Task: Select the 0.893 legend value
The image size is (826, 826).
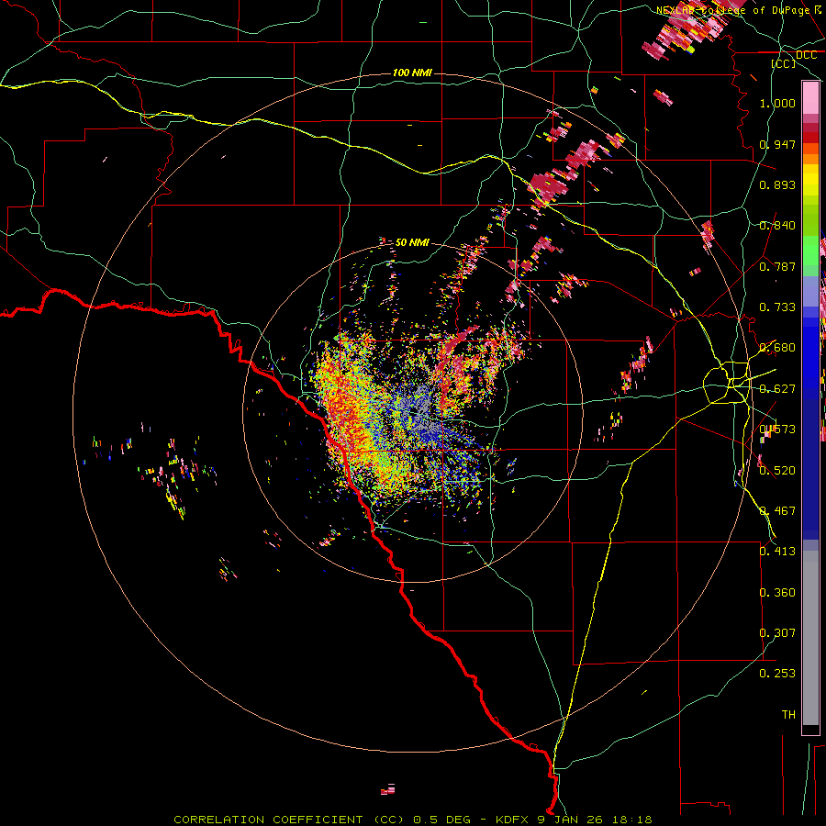Action: coord(777,184)
